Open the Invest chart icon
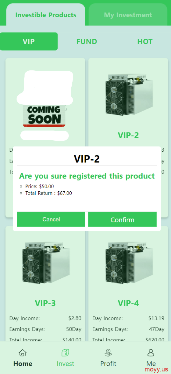171x374 pixels. [x=65, y=353]
